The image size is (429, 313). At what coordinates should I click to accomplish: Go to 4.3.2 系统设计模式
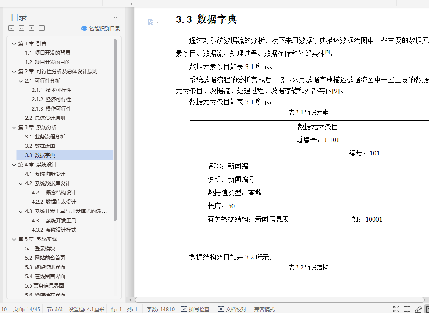(54, 230)
